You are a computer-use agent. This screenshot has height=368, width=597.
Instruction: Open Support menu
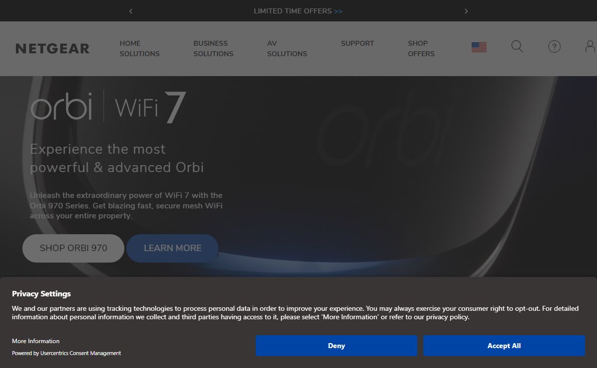tap(357, 44)
